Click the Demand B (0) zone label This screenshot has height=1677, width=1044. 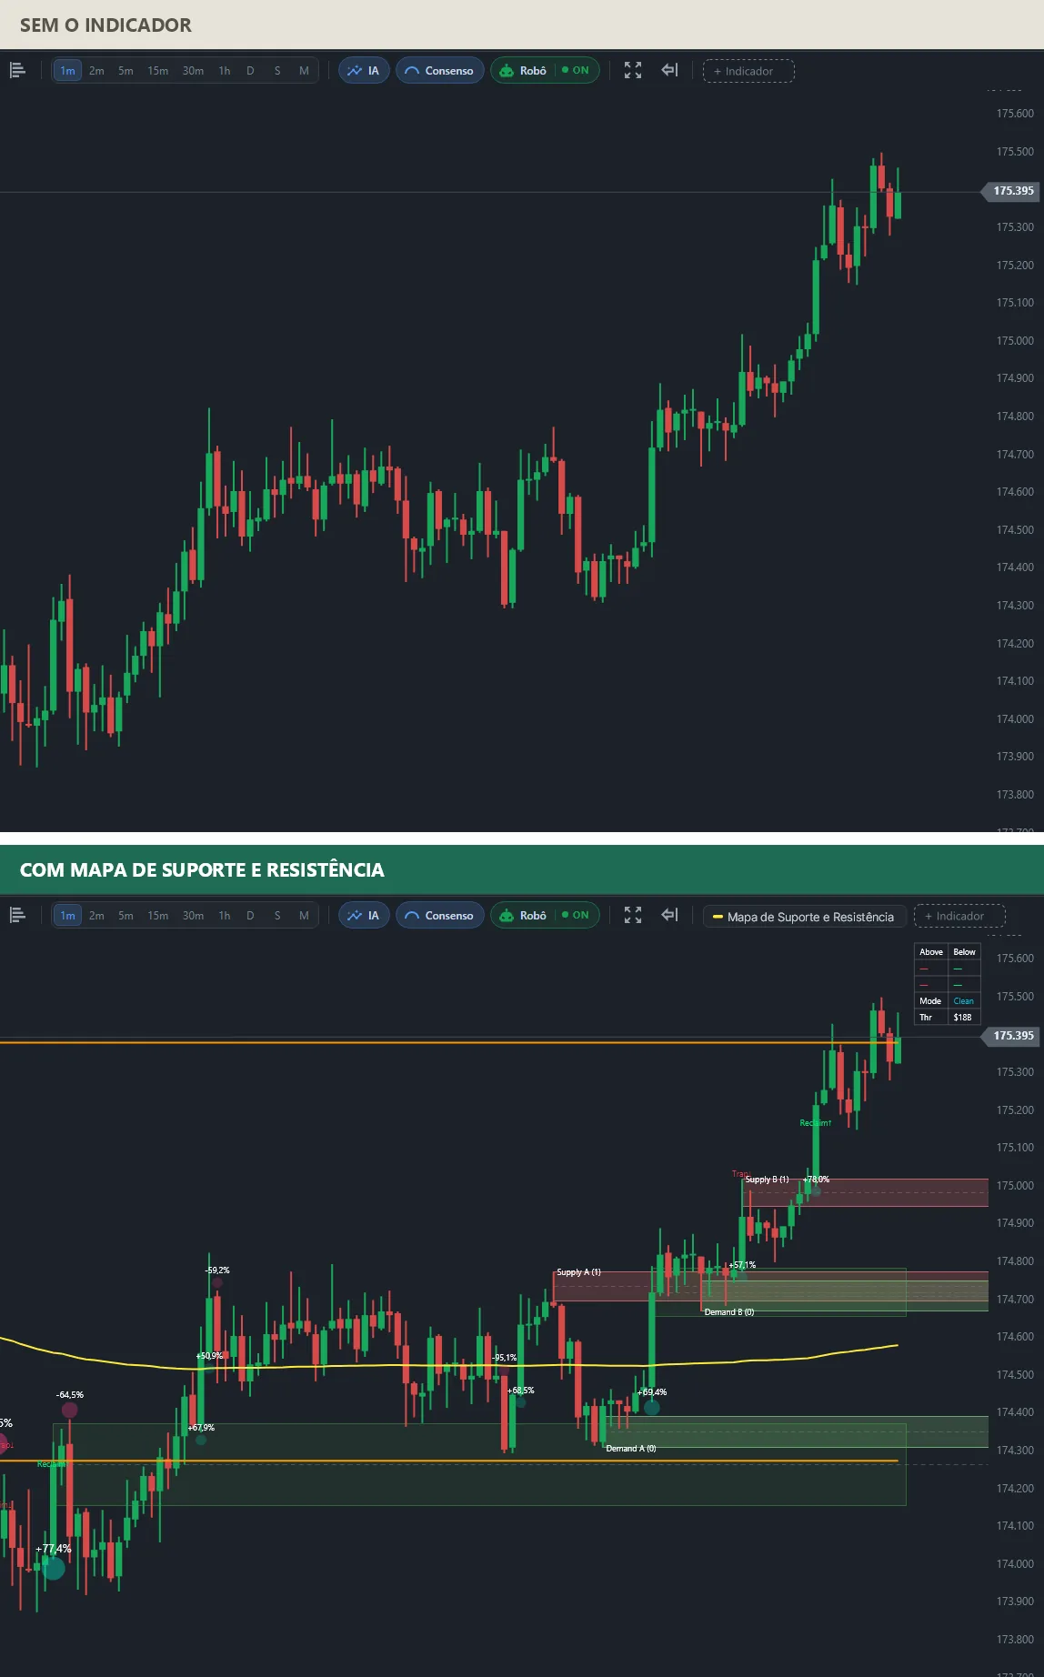click(x=729, y=1312)
